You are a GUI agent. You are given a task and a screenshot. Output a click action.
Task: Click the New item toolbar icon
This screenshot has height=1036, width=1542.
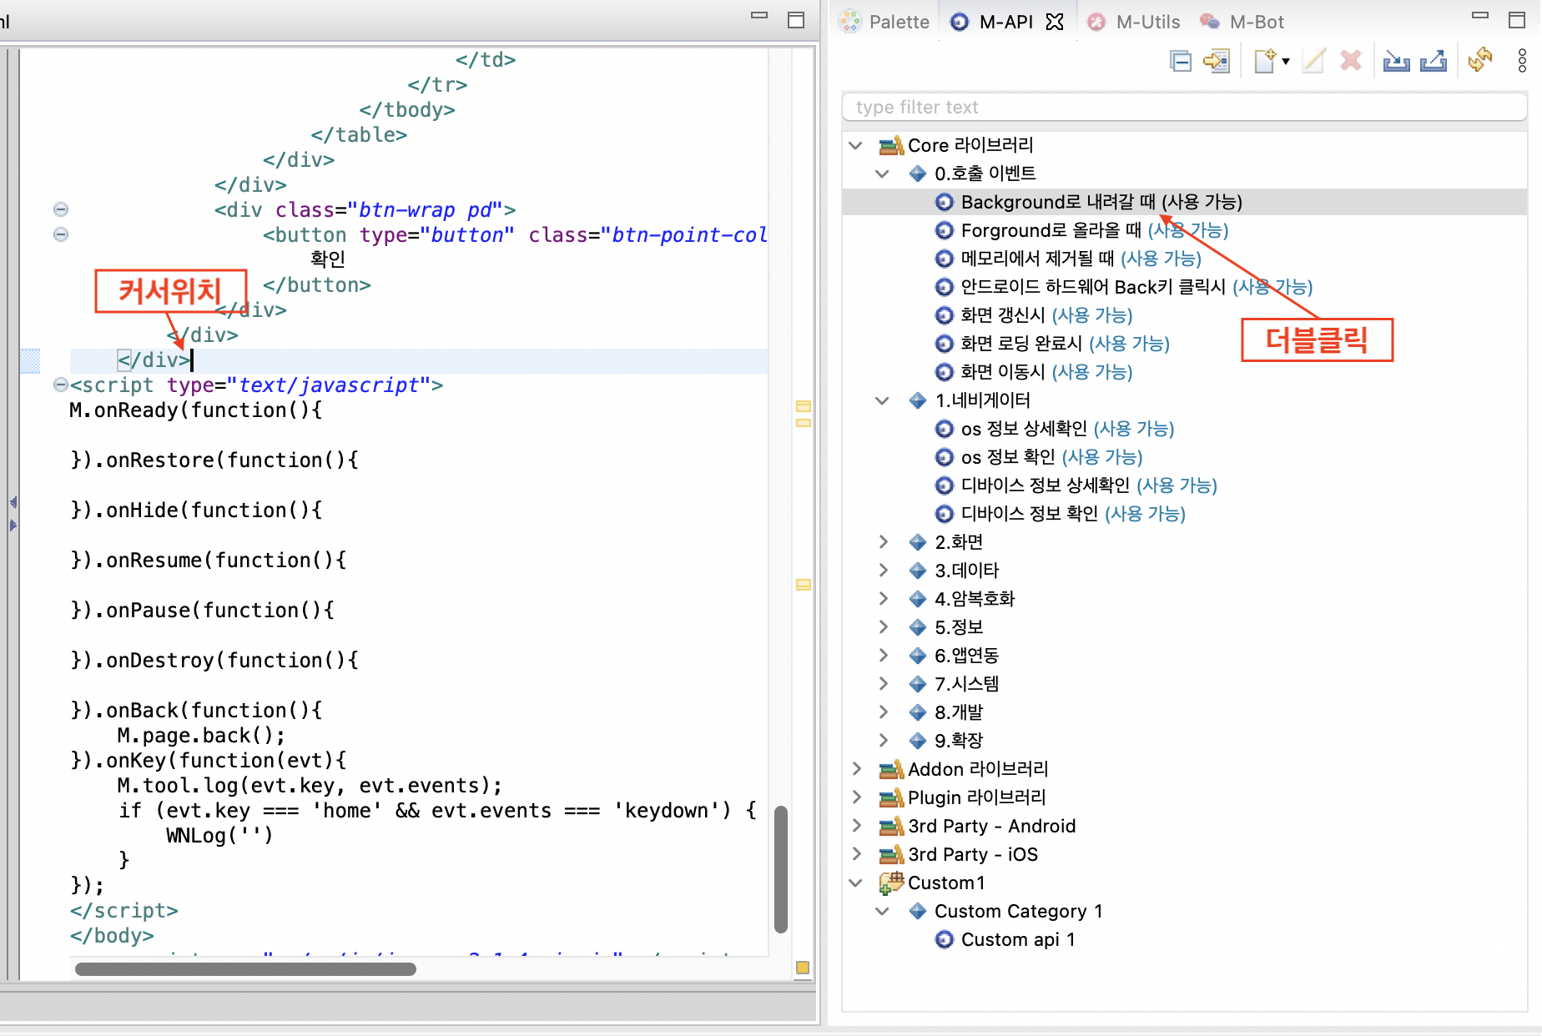pos(1264,60)
